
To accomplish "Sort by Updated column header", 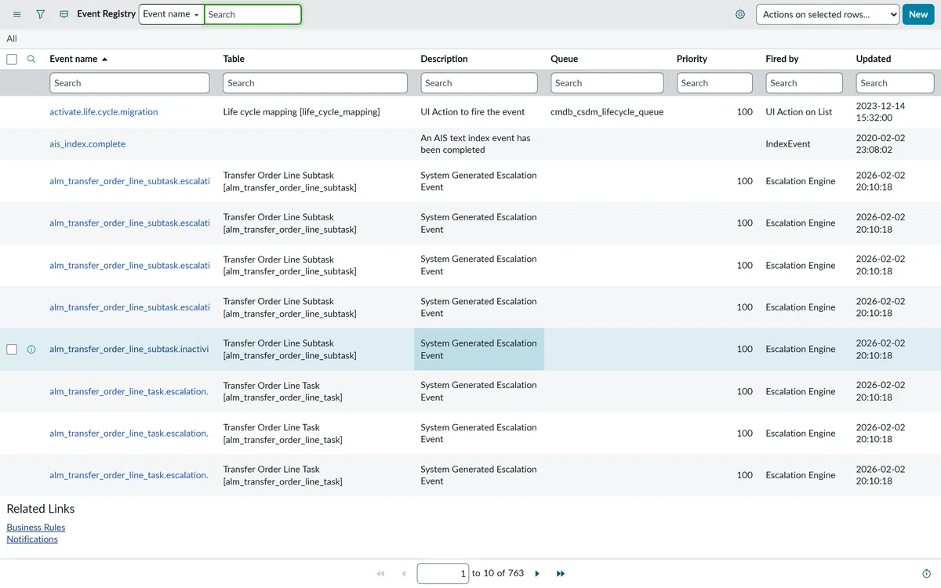I will 874,59.
